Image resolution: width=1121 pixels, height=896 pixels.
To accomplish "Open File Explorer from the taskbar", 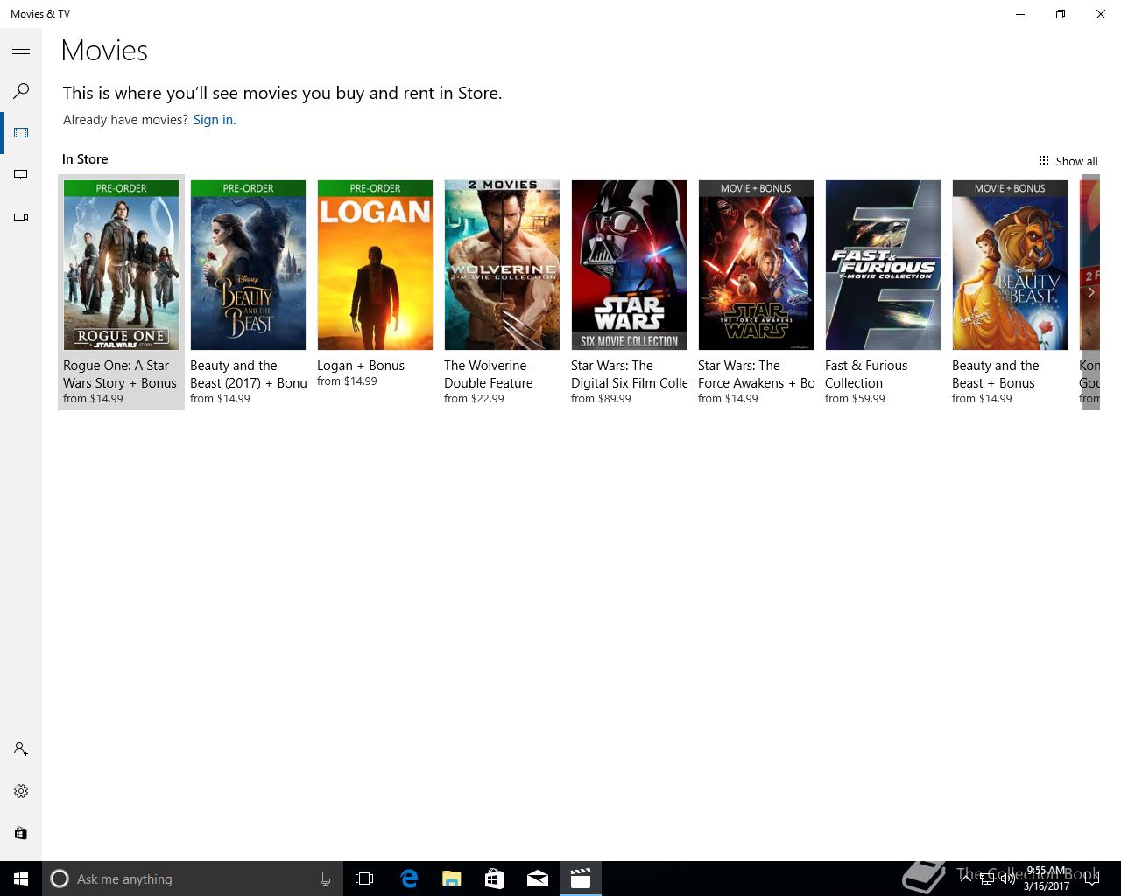I will [x=451, y=878].
